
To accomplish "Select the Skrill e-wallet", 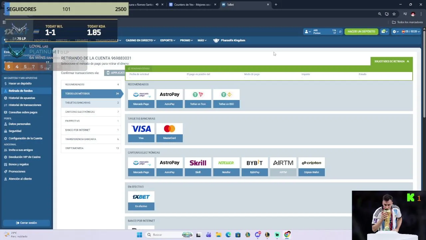I will (x=198, y=167).
